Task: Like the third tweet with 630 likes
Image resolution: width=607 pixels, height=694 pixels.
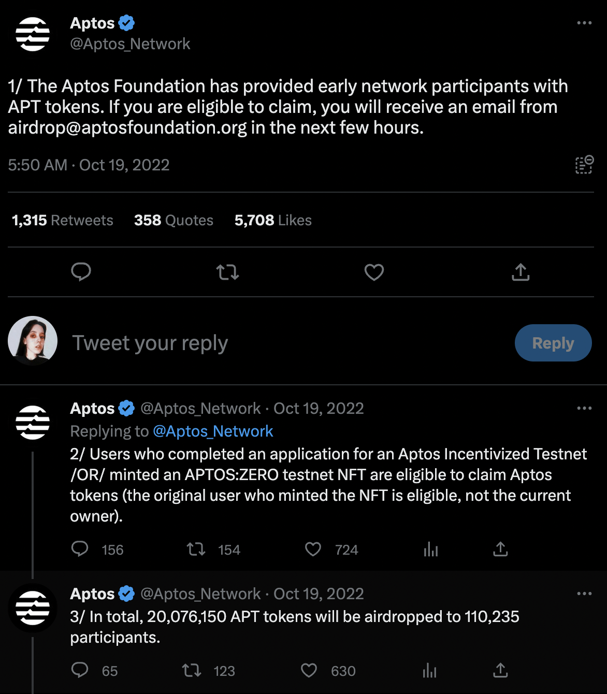Action: click(x=309, y=670)
